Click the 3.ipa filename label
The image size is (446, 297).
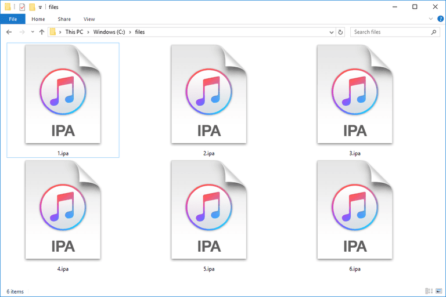355,153
